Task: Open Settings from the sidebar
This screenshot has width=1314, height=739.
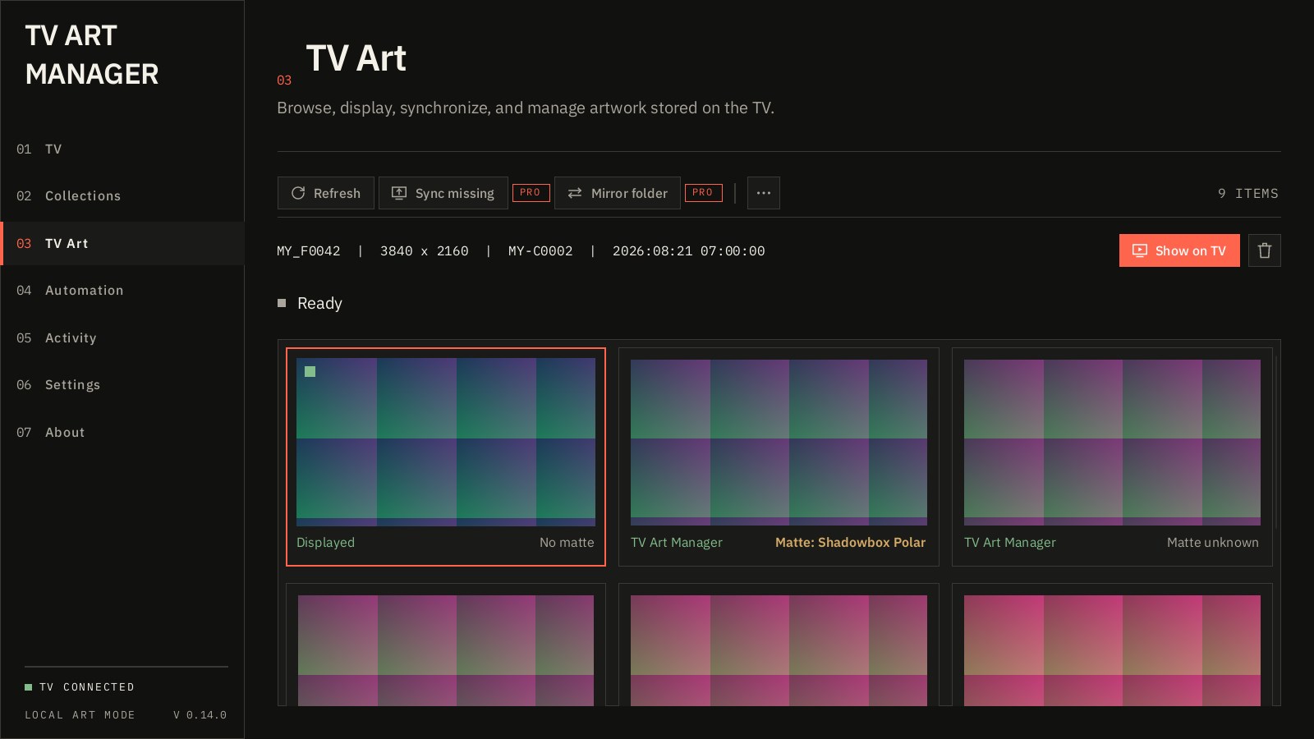Action: coord(122,385)
